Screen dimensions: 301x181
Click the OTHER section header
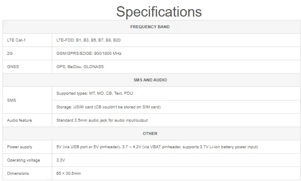click(150, 133)
